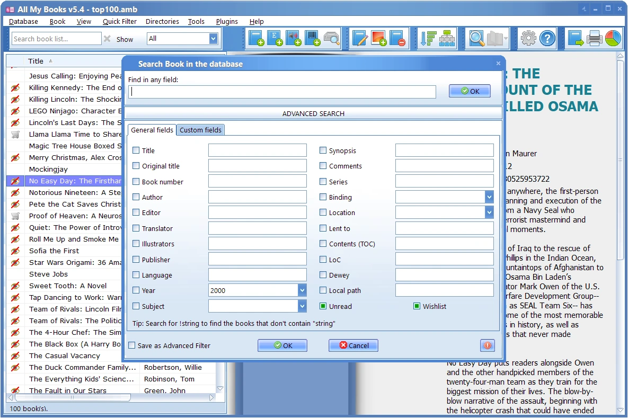Close the Search Book dialog

pyautogui.click(x=498, y=63)
